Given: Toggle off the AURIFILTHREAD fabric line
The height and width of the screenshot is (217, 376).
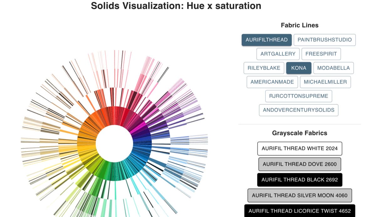Looking at the screenshot, I should tap(267, 40).
